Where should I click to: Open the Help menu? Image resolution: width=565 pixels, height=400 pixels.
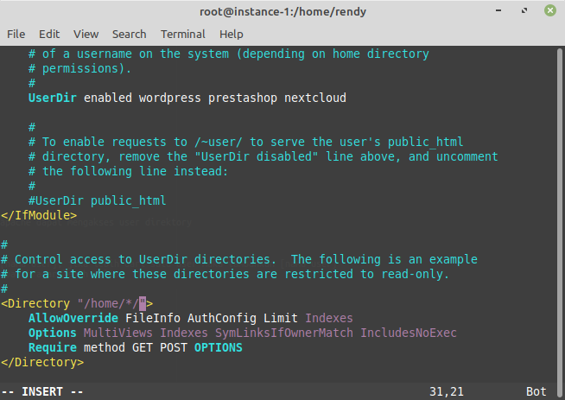[x=231, y=35]
